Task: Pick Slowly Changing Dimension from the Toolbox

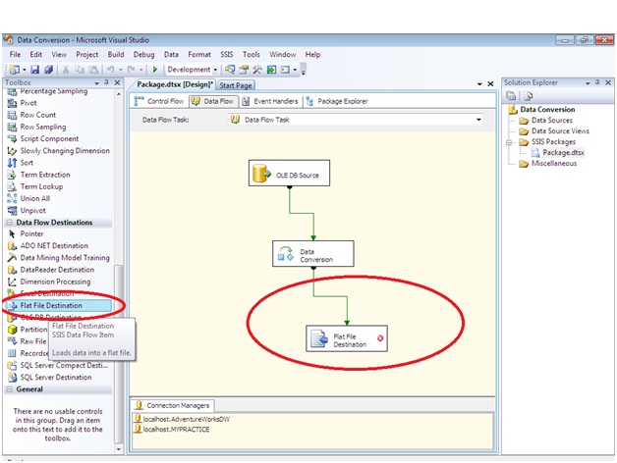Action: 63,150
